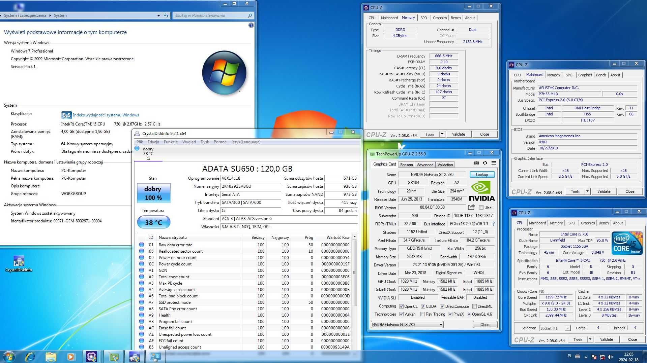Toggle the Ray Tracing checkbox
The width and height of the screenshot is (647, 363).
[422, 314]
